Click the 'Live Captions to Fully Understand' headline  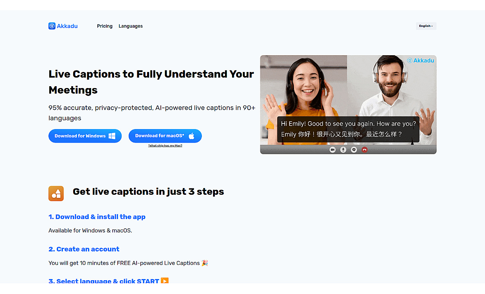151,82
